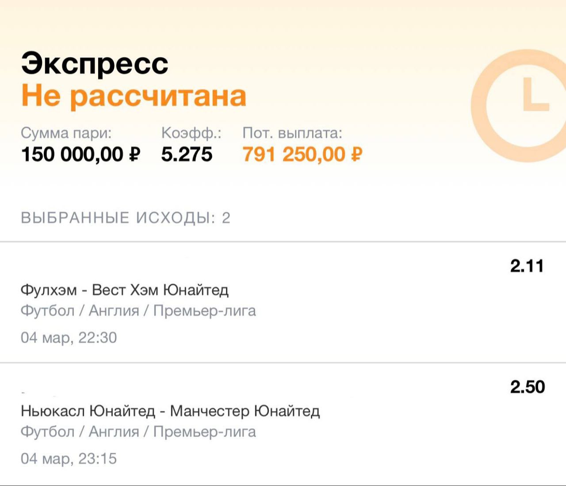
Task: Open the Ньюкасл Юнайтед - Манчестер Юнайтед match
Action: tap(170, 411)
